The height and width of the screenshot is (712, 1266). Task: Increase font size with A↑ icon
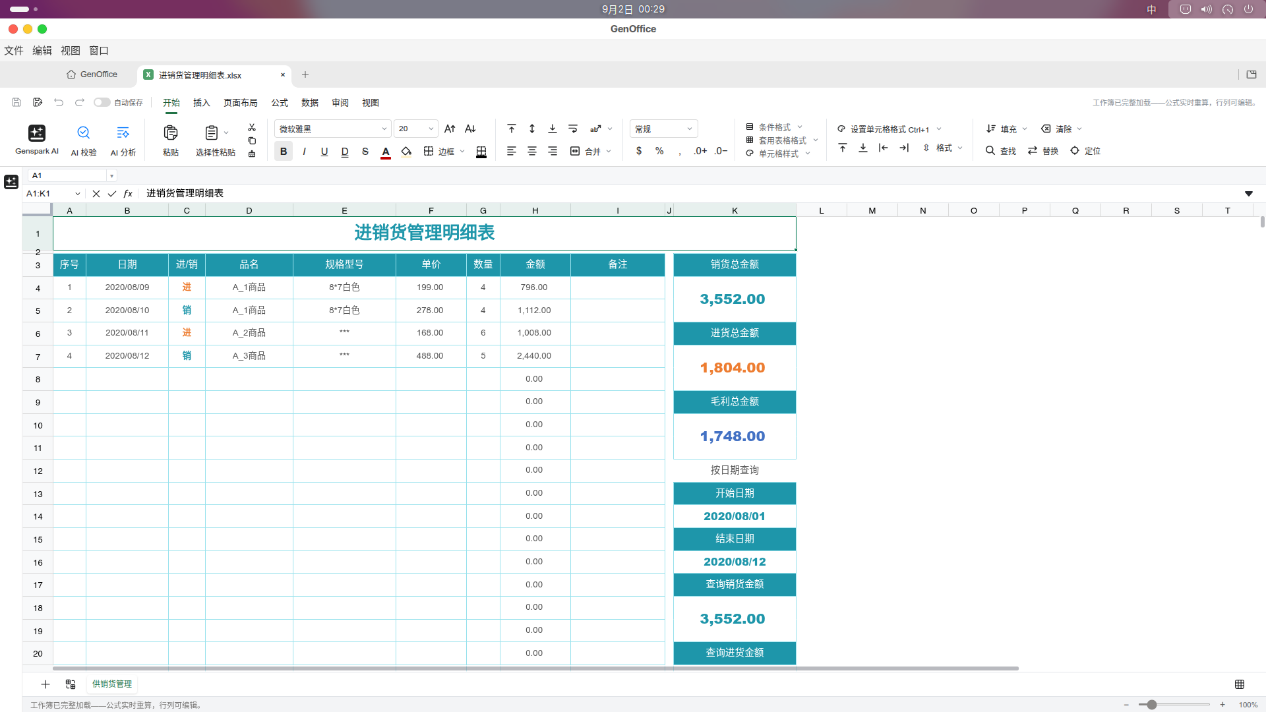(450, 129)
